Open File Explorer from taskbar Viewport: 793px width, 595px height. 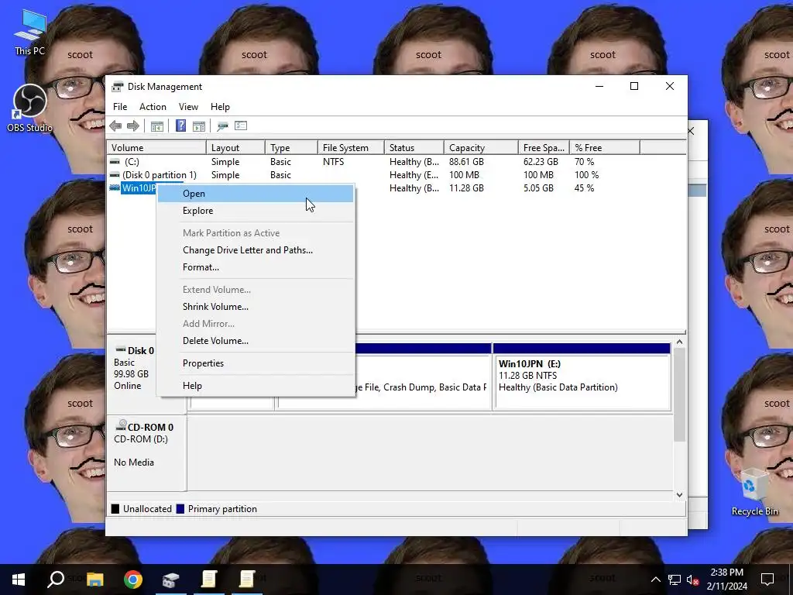coord(95,580)
